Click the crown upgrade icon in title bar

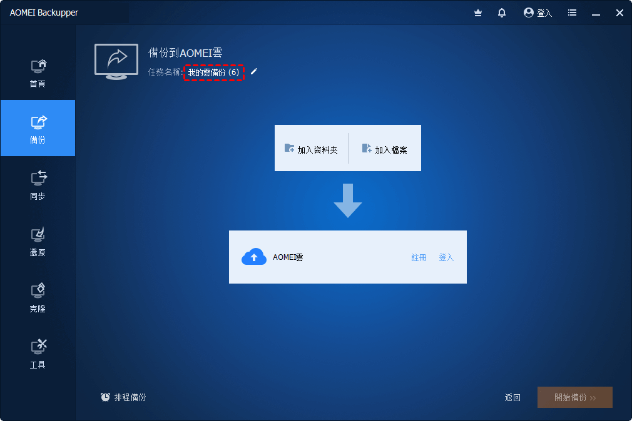pyautogui.click(x=478, y=13)
